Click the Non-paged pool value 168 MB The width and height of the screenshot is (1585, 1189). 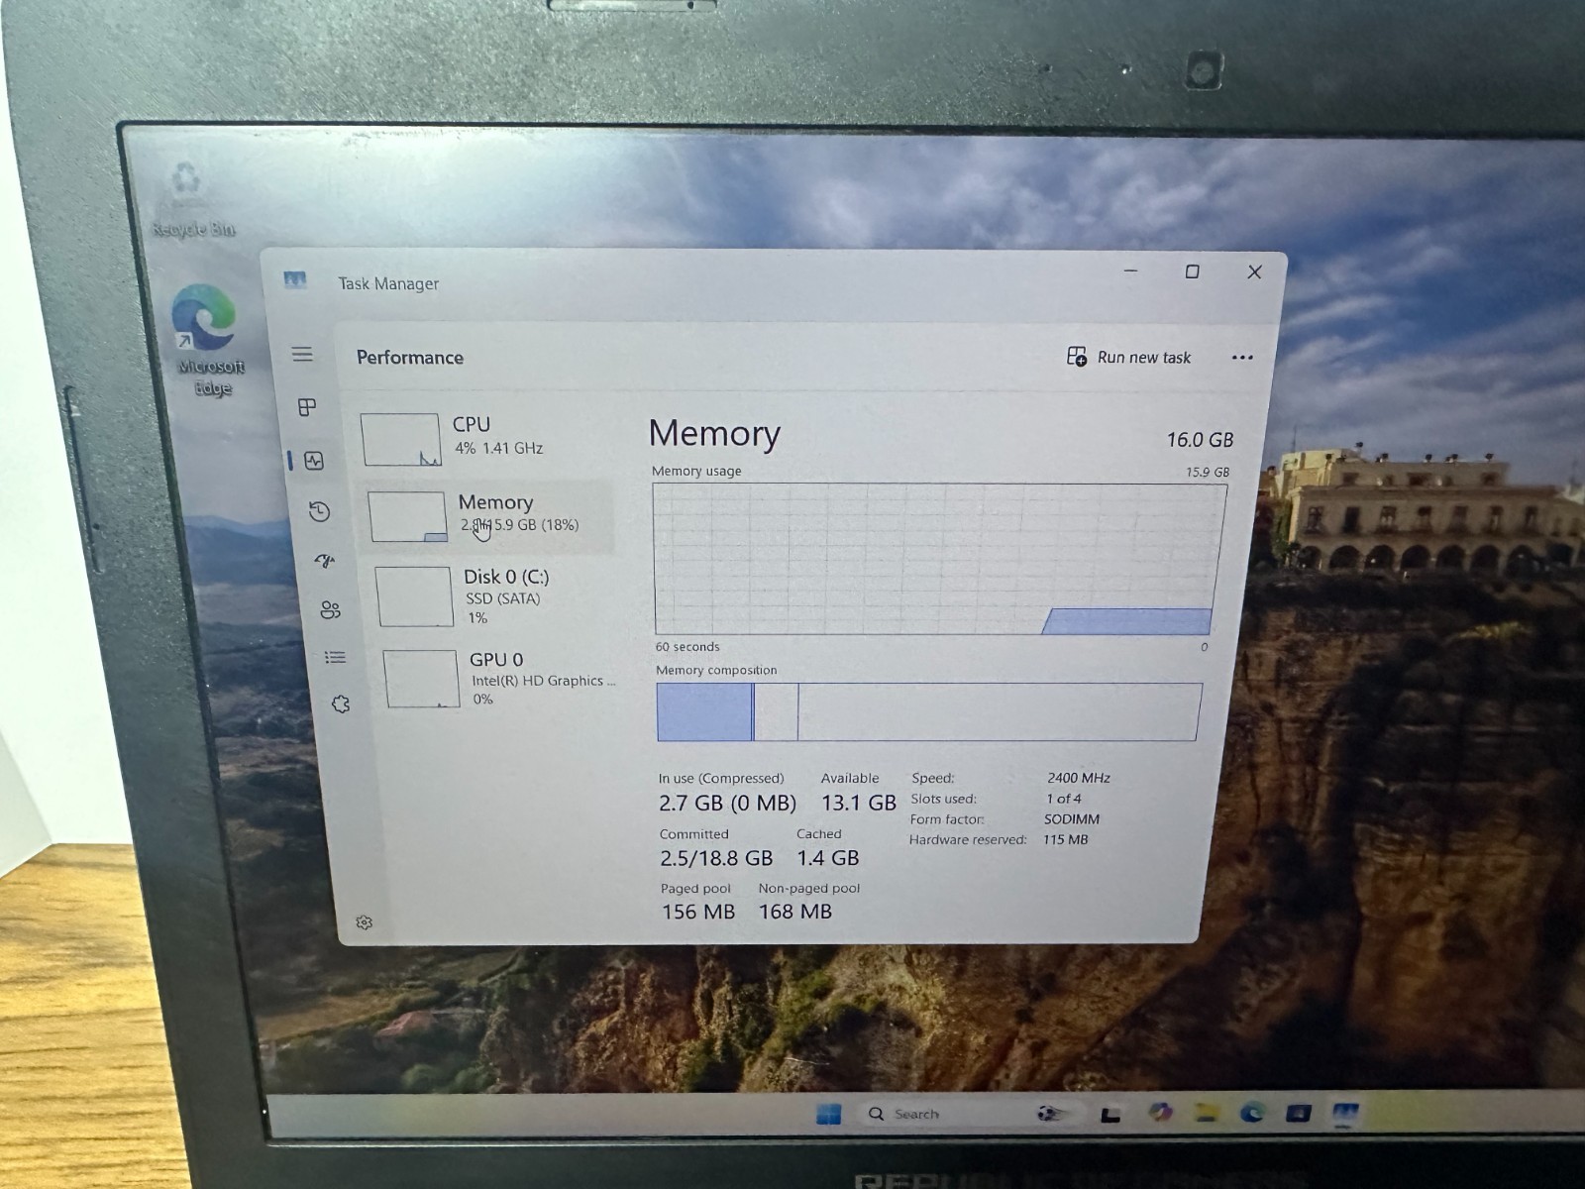point(795,912)
